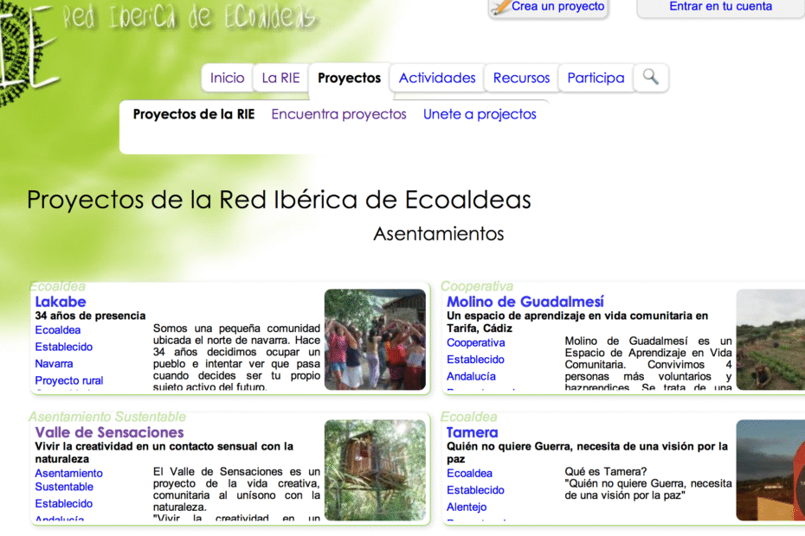Open the La RIE tab

(280, 78)
